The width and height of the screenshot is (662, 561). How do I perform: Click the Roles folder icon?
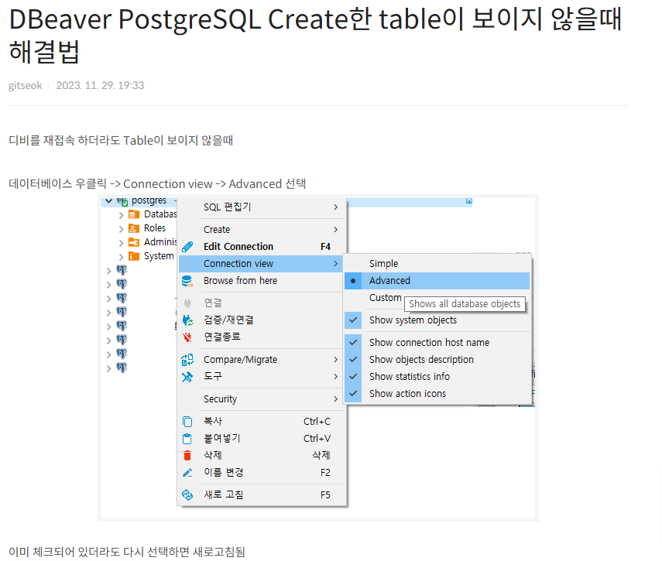(134, 228)
